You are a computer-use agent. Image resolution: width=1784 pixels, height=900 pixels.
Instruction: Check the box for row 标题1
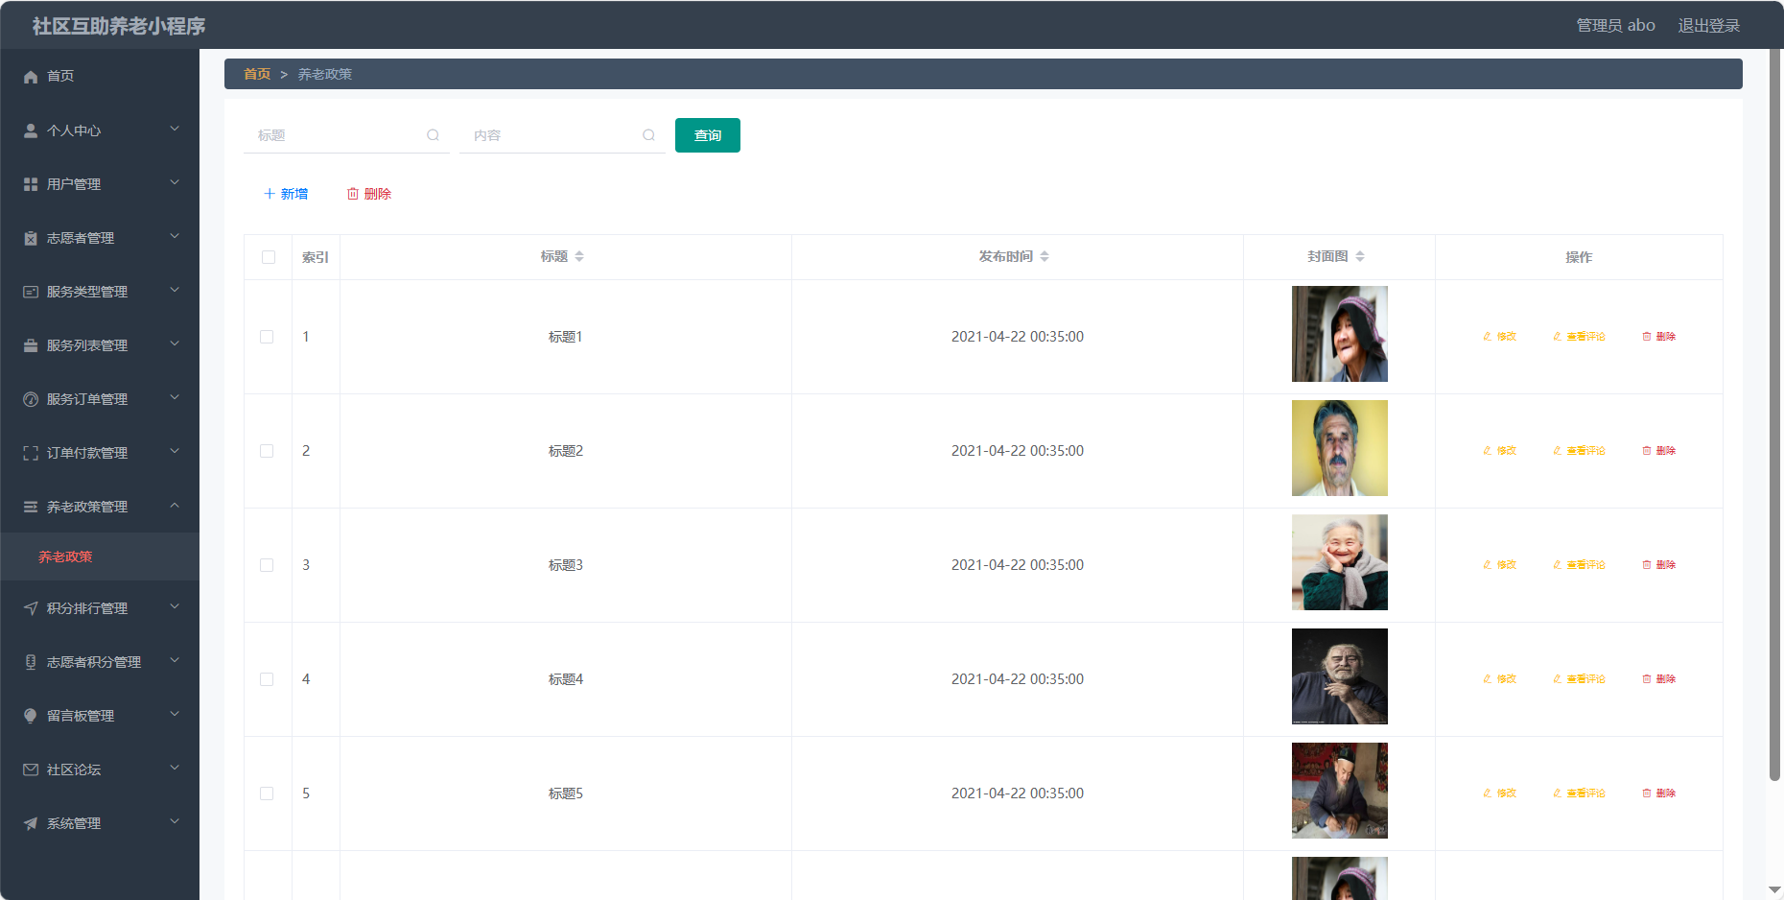[x=267, y=337]
